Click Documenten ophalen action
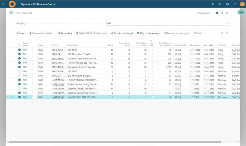The image size is (246, 146). click(41, 33)
